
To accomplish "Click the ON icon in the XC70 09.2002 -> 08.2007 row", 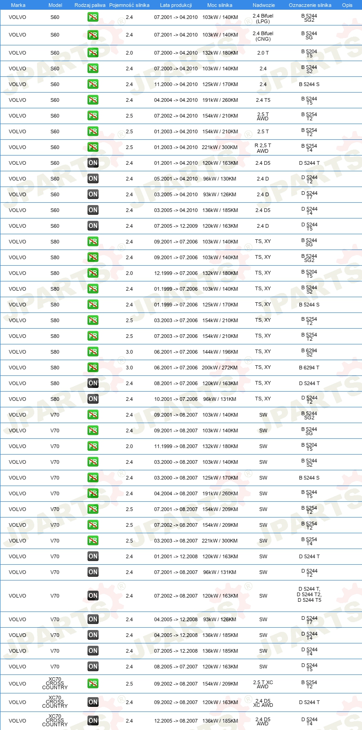I will coord(93,702).
